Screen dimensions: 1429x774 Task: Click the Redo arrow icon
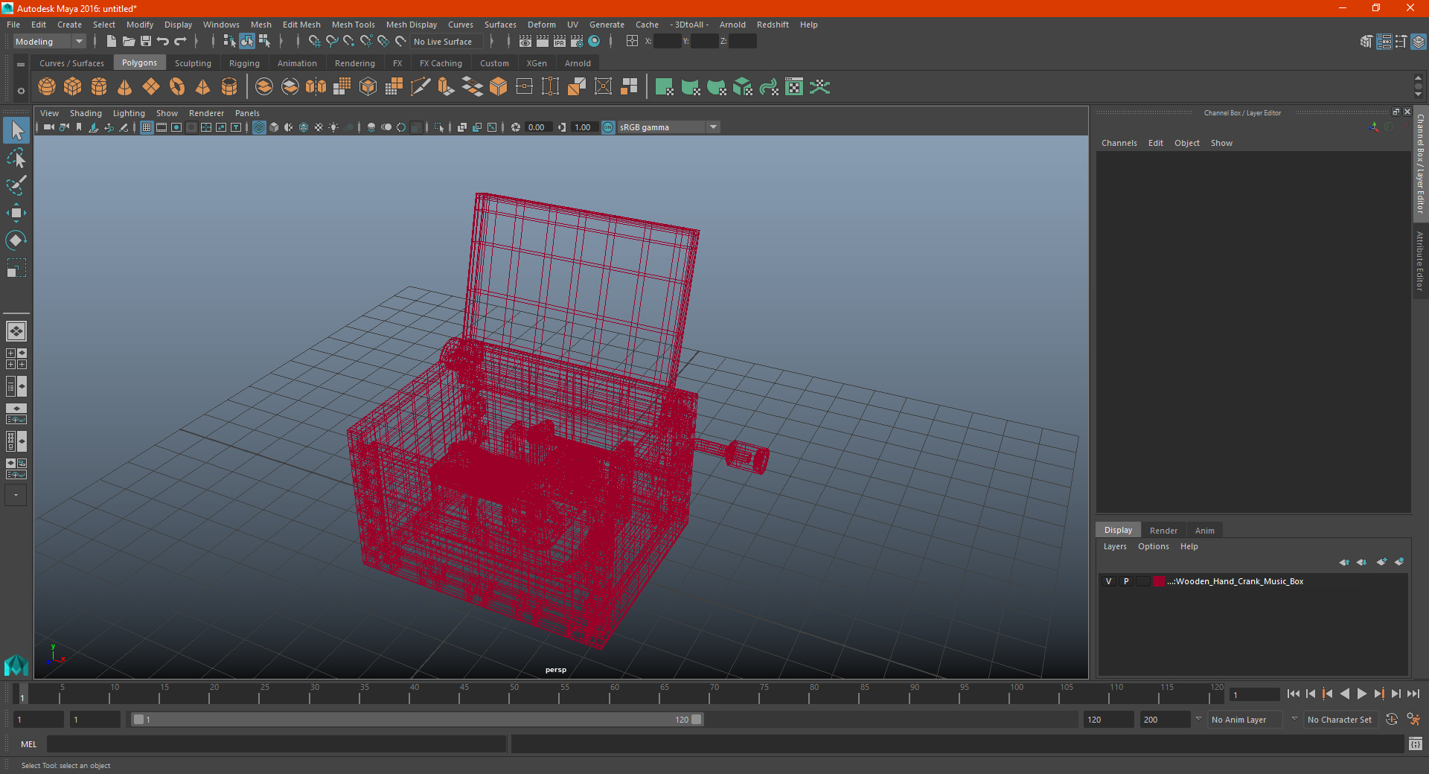[x=180, y=42]
